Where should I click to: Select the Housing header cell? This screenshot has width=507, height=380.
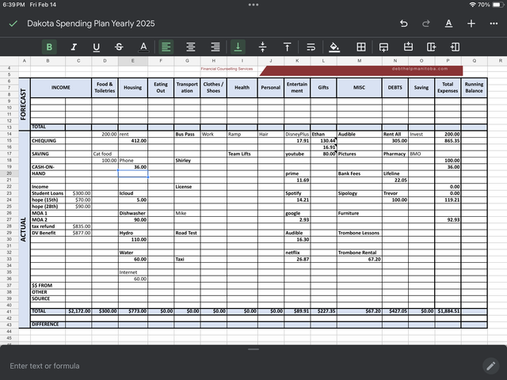tap(133, 88)
